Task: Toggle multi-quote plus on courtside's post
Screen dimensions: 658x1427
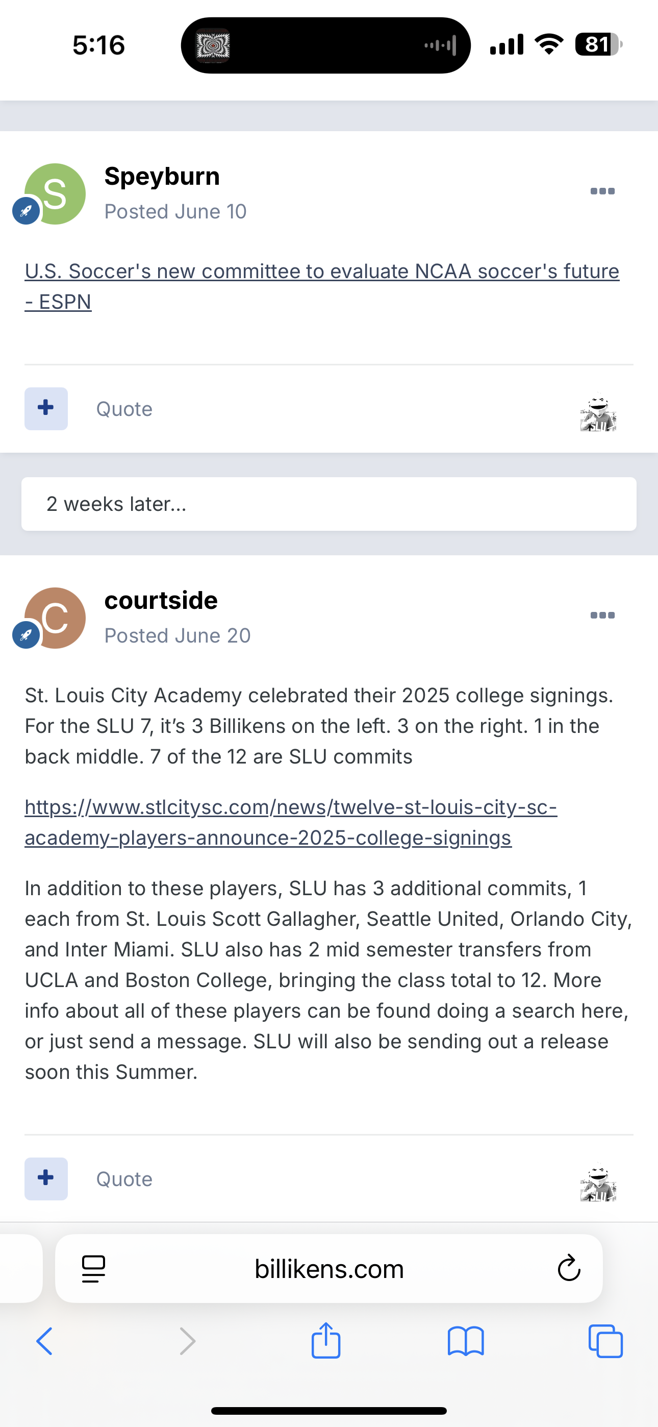Action: pos(46,1178)
